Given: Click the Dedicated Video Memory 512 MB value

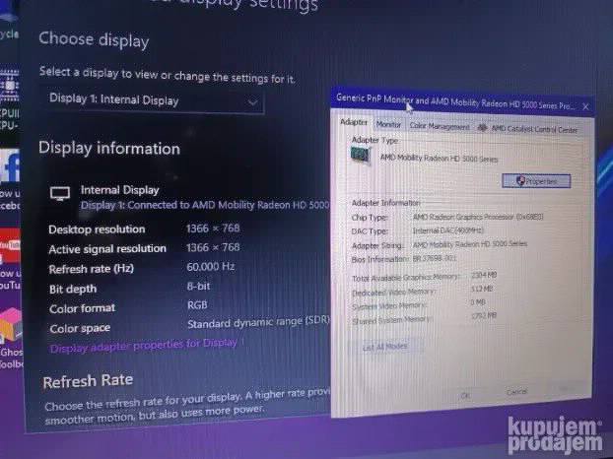Looking at the screenshot, I should 482,289.
